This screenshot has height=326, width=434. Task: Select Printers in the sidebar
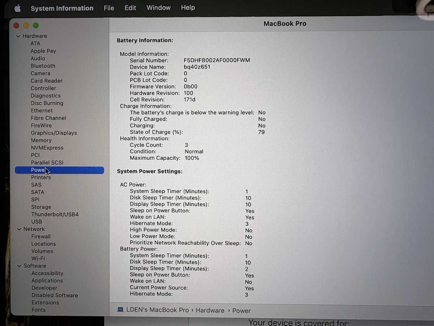[x=41, y=177]
